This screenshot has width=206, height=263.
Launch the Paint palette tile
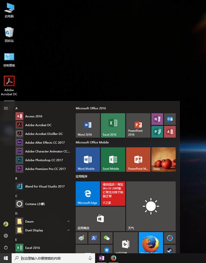tap(82, 238)
